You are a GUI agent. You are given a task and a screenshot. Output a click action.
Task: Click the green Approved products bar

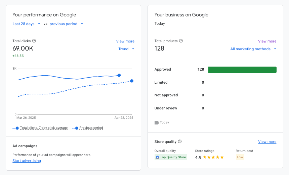point(242,70)
